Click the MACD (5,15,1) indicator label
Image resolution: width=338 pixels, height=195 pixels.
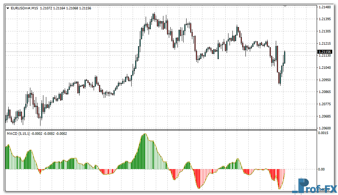click(x=19, y=134)
